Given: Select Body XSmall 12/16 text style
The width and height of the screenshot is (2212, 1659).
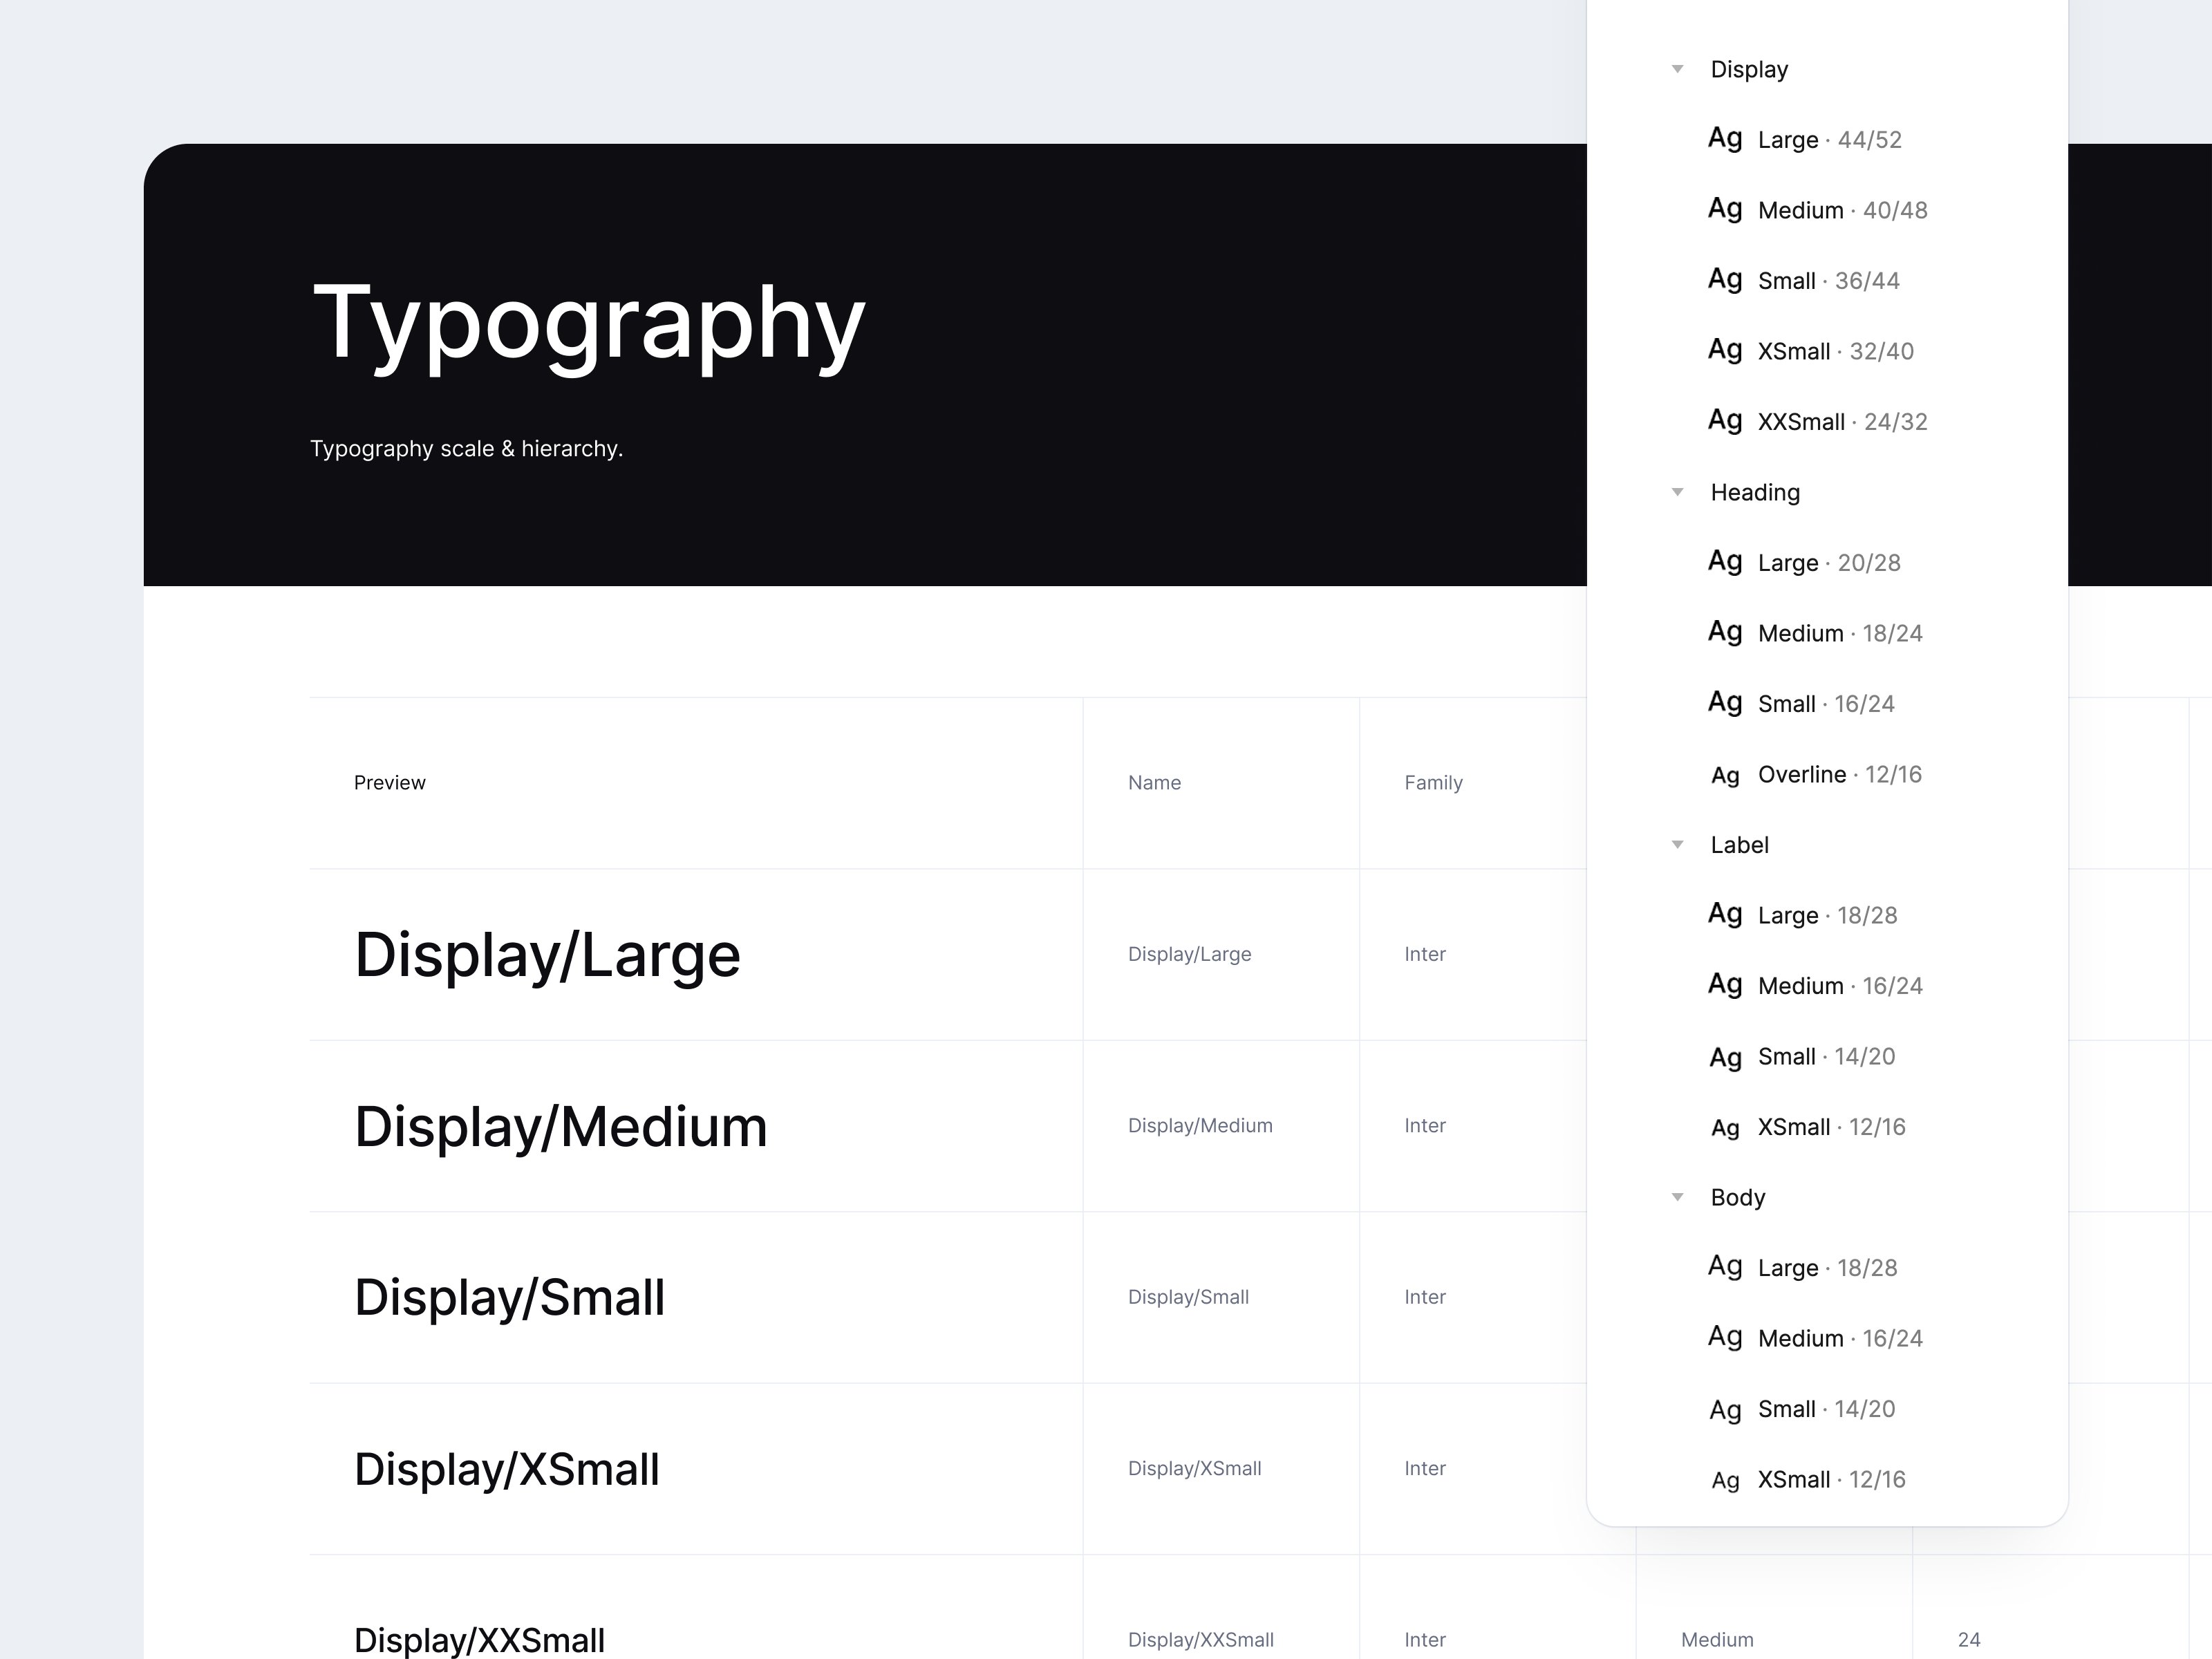Looking at the screenshot, I should tap(1808, 1479).
